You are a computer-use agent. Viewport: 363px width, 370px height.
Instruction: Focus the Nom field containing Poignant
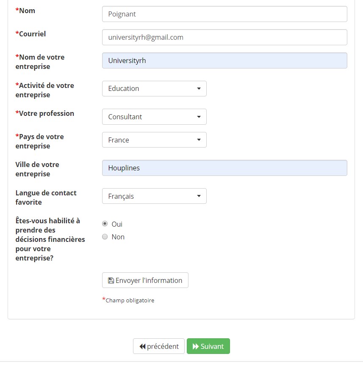pyautogui.click(x=224, y=14)
